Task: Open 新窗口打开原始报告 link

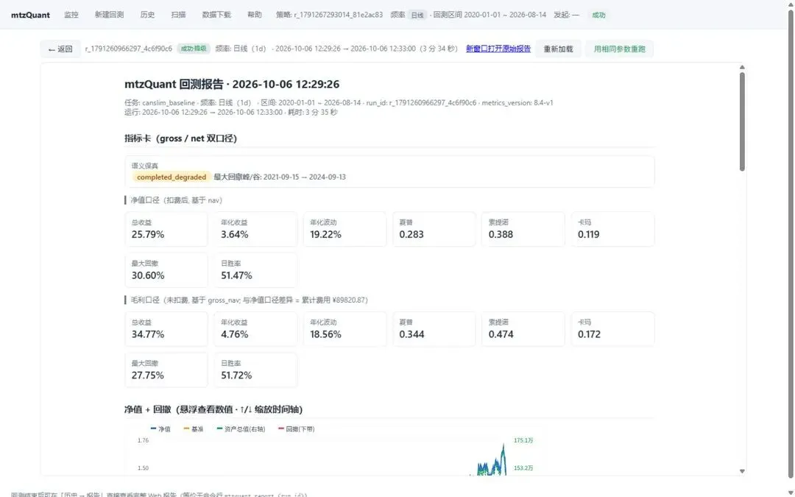Action: 498,49
